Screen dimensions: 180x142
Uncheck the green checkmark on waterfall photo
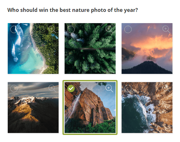click(71, 88)
